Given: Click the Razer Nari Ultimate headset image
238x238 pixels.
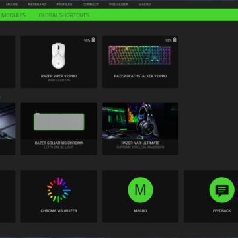Looking at the screenshot, I should click(140, 121).
